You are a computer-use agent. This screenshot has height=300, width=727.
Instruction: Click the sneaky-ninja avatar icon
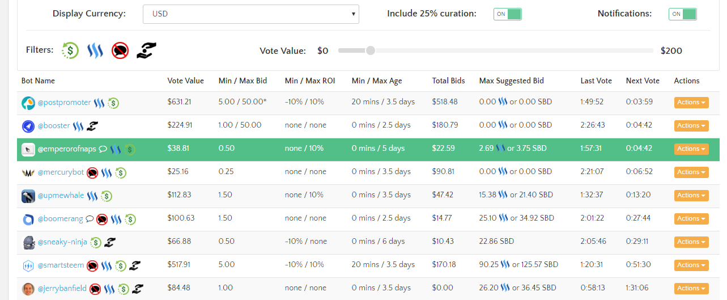28,242
